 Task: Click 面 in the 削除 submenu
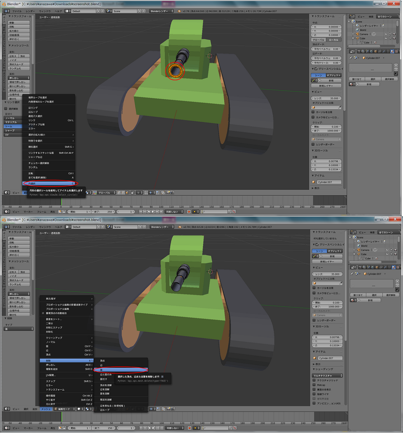coord(117,370)
